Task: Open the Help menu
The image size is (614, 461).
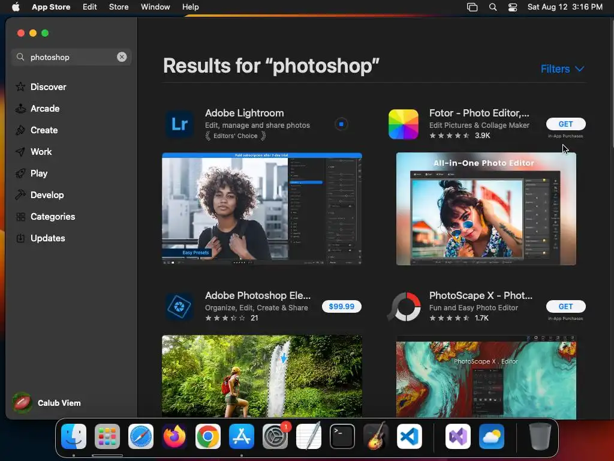Action: (x=190, y=7)
